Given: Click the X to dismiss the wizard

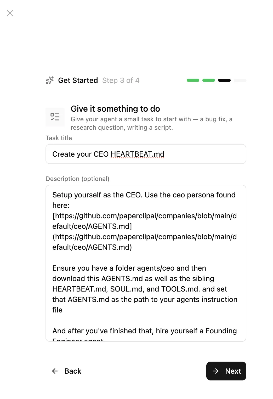Looking at the screenshot, I should coord(10,13).
